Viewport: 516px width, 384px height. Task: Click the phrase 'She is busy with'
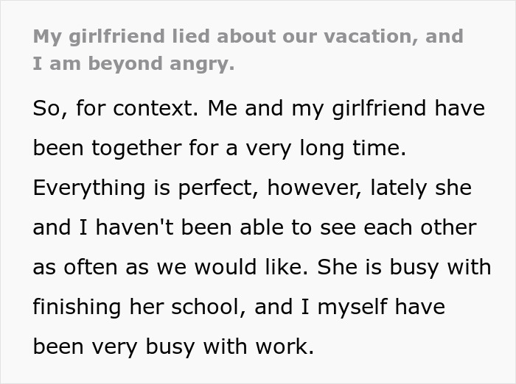coord(404,267)
